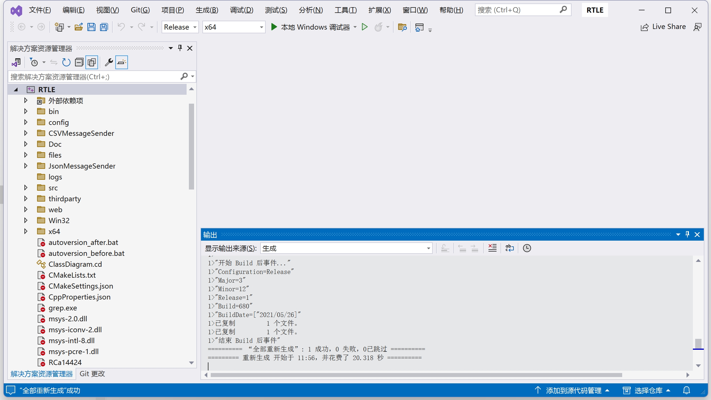Click the Live Share button
The height and width of the screenshot is (400, 711).
(663, 27)
